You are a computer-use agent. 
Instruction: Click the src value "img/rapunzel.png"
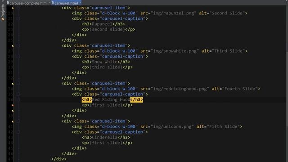click(x=173, y=13)
